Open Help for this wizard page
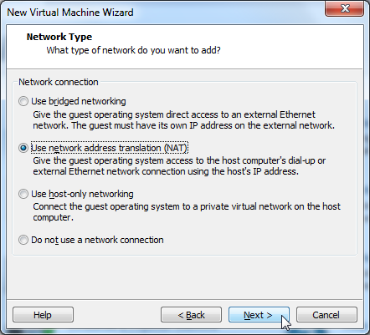The image size is (370, 335). tap(43, 315)
